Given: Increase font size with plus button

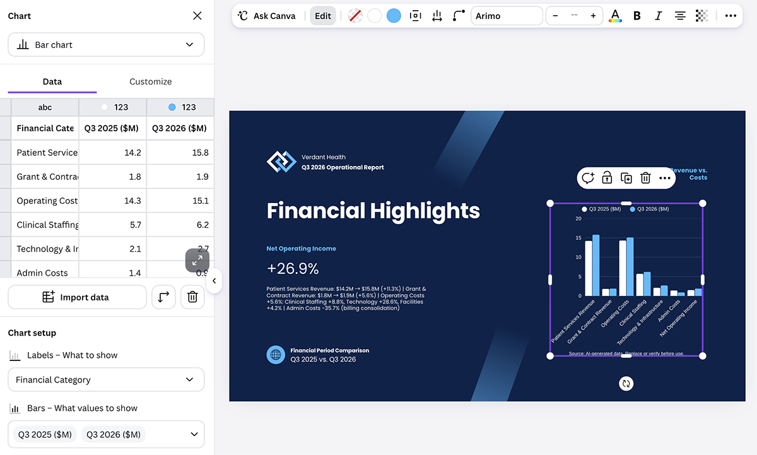Looking at the screenshot, I should (593, 16).
